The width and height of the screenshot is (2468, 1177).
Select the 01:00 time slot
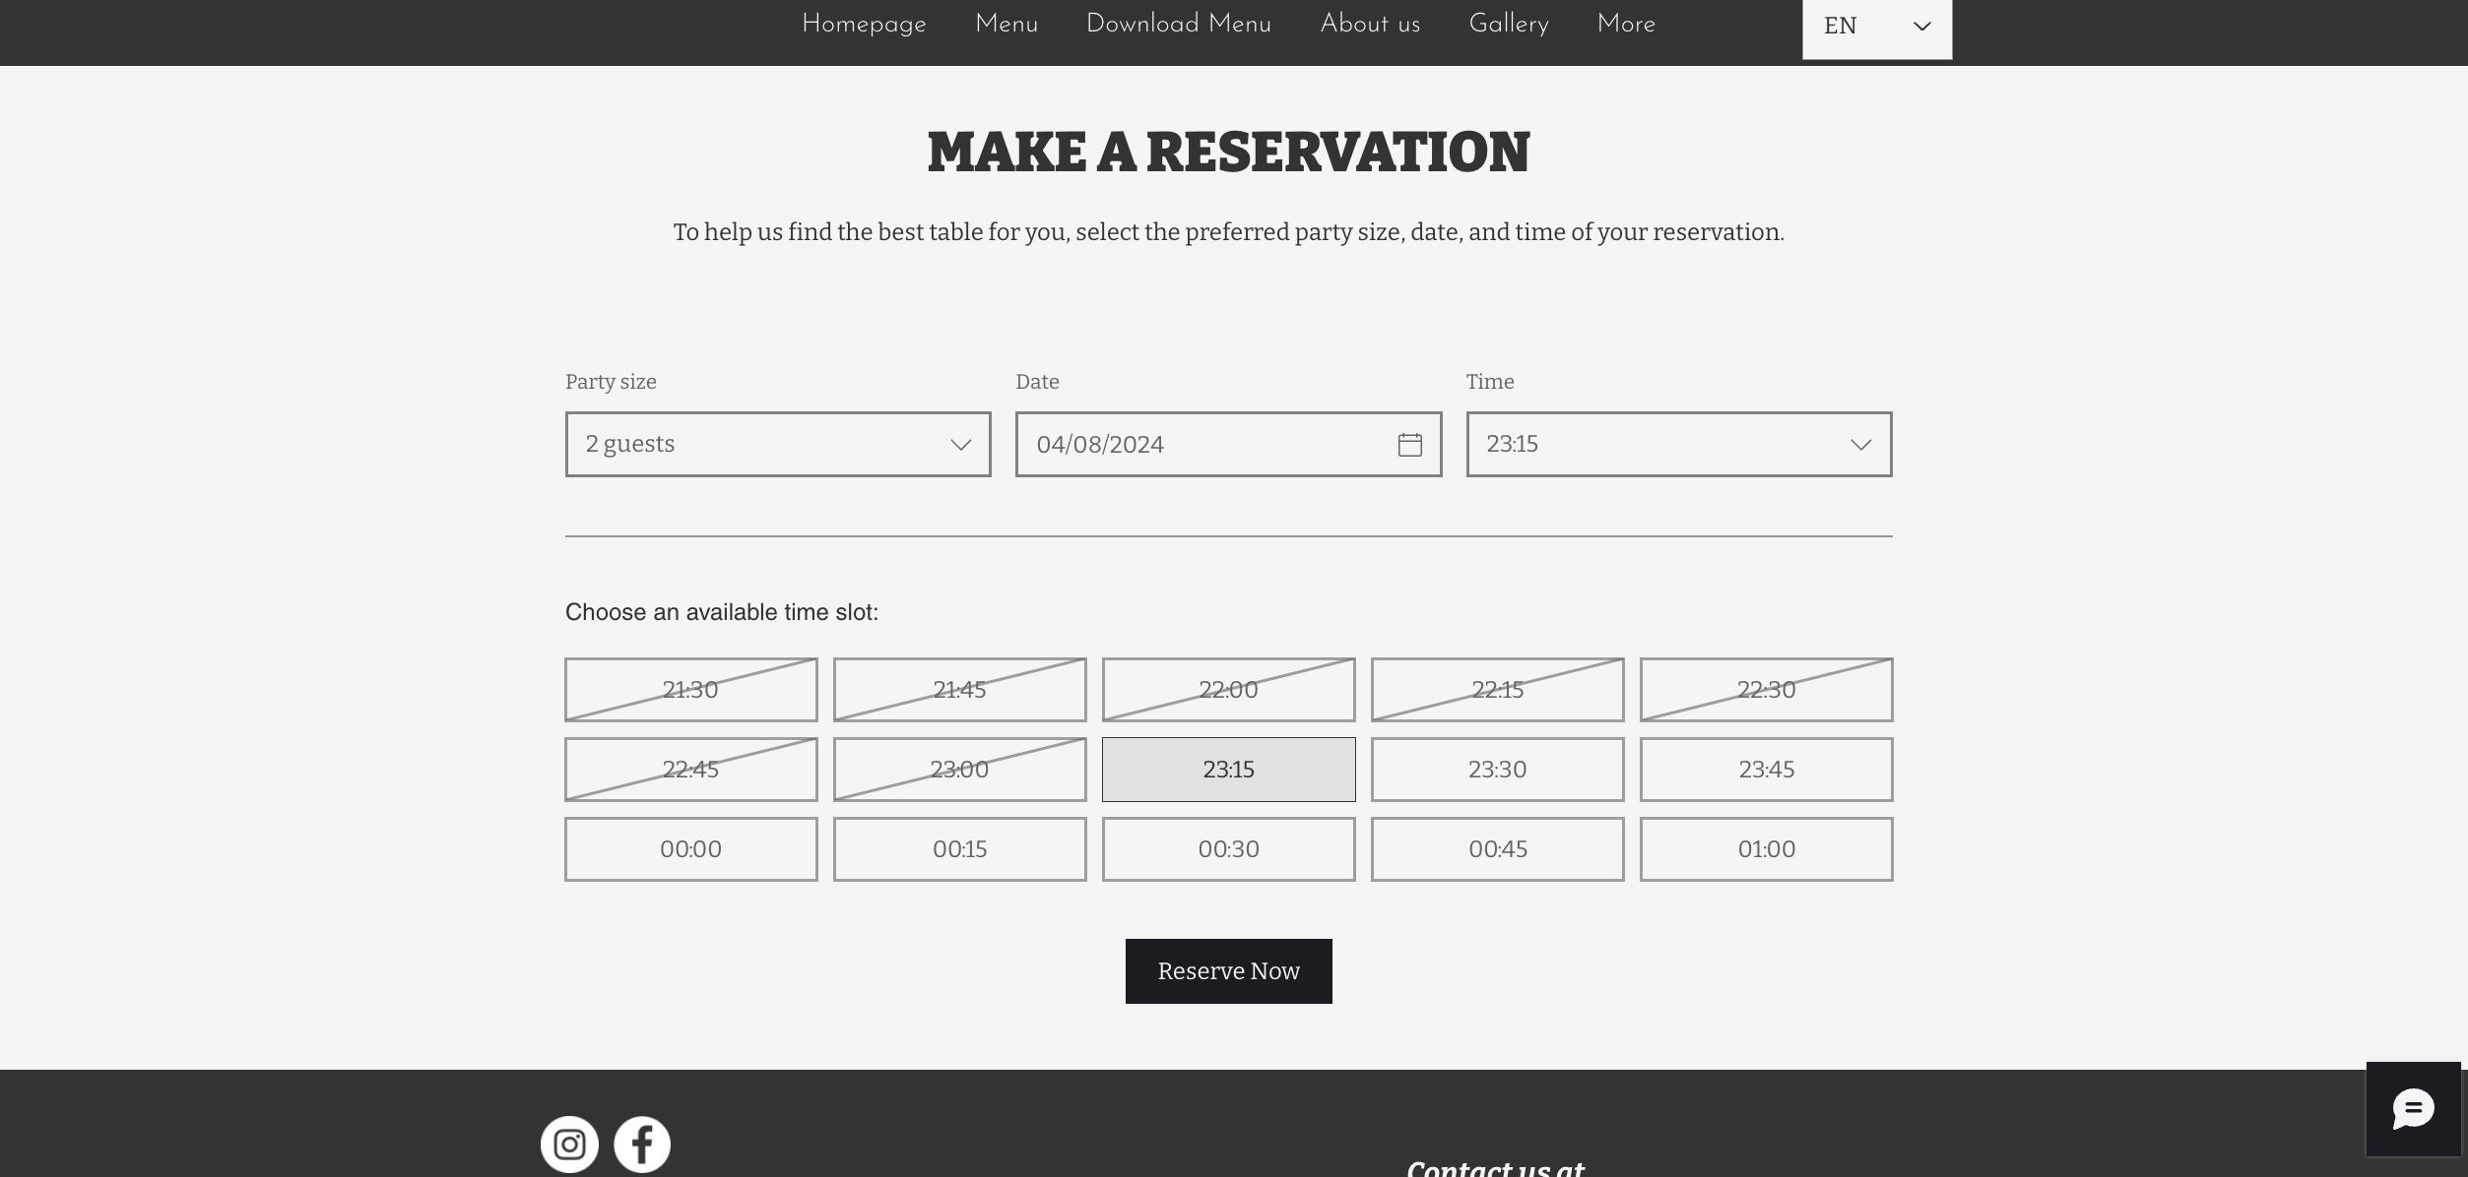point(1766,849)
